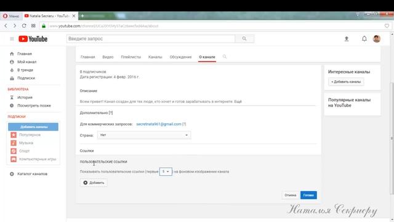Click the '0 подписчиков' text
The height and width of the screenshot is (222, 394).
[93, 72]
